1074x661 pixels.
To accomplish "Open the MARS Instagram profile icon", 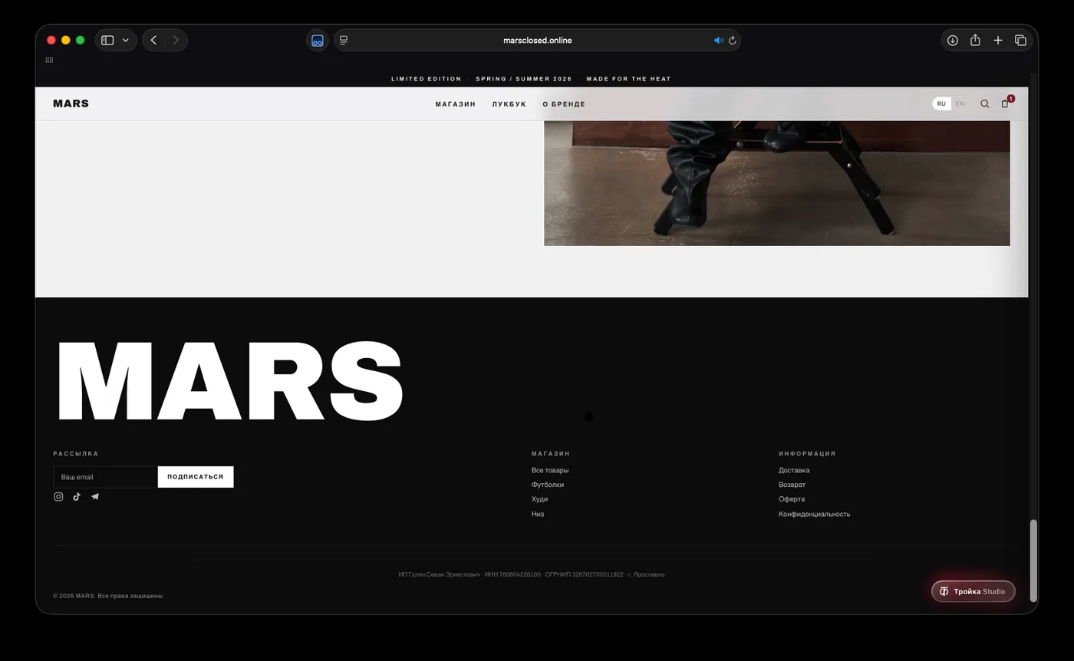I will click(58, 497).
